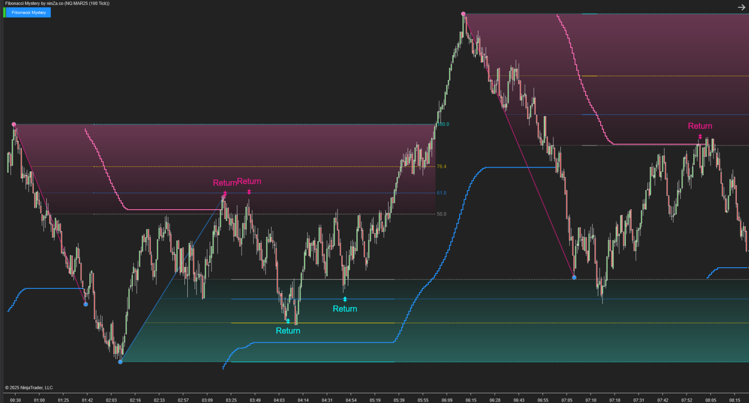Click the cyan up-arrow above the 04:54 Return label
Image resolution: width=749 pixels, height=403 pixels.
pyautogui.click(x=345, y=299)
